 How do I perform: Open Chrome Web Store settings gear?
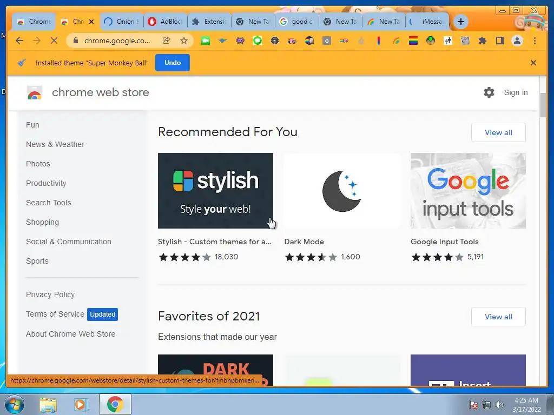(x=489, y=92)
